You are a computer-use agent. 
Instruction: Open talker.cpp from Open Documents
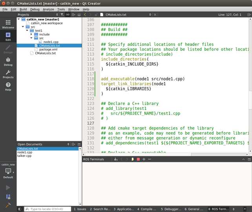pyautogui.click(x=24, y=156)
